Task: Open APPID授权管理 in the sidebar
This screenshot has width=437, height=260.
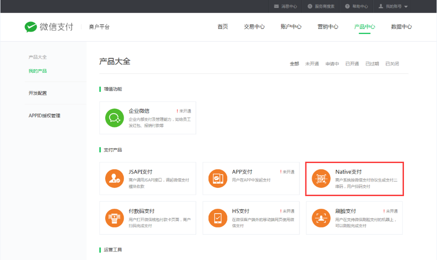Action: click(x=44, y=116)
